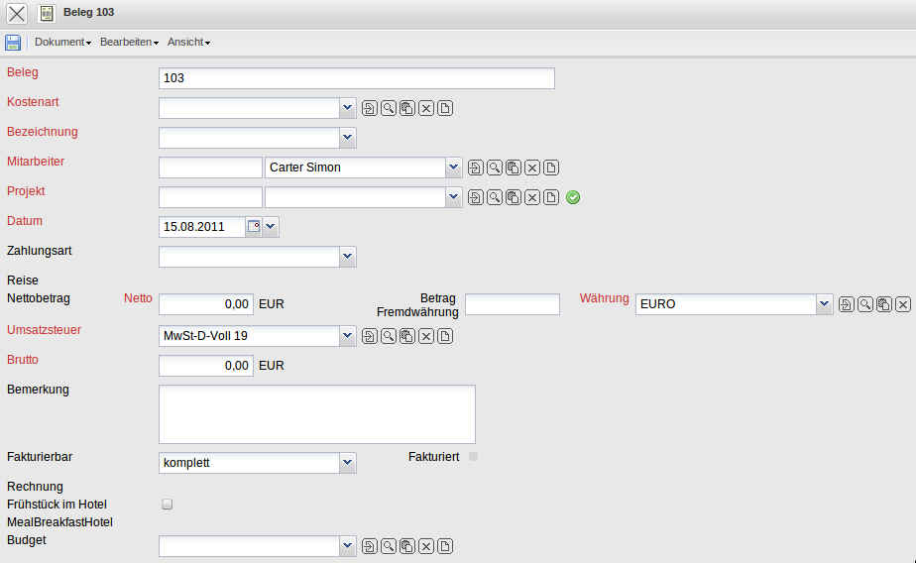
Task: Open the Ansicht menu
Action: [188, 43]
